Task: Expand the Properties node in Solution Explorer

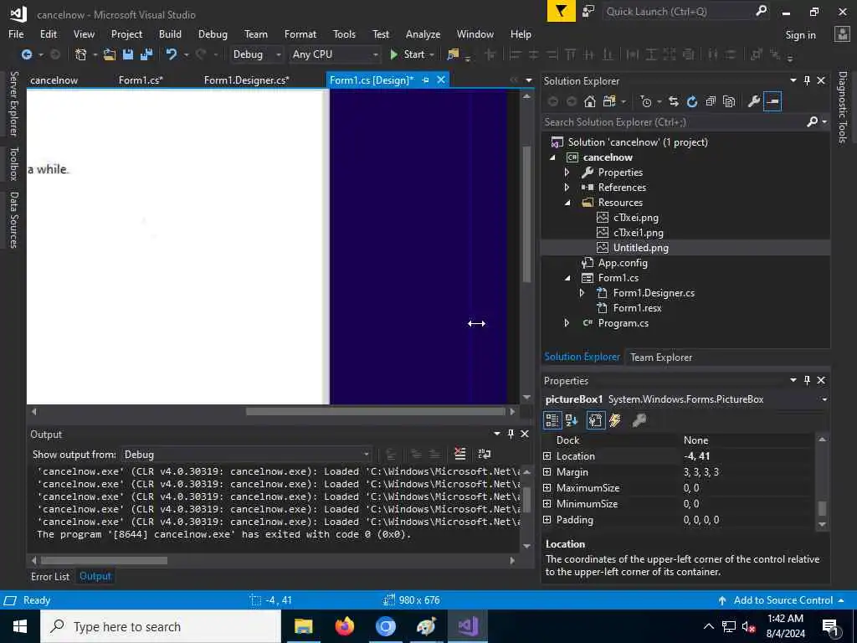Action: click(x=567, y=172)
